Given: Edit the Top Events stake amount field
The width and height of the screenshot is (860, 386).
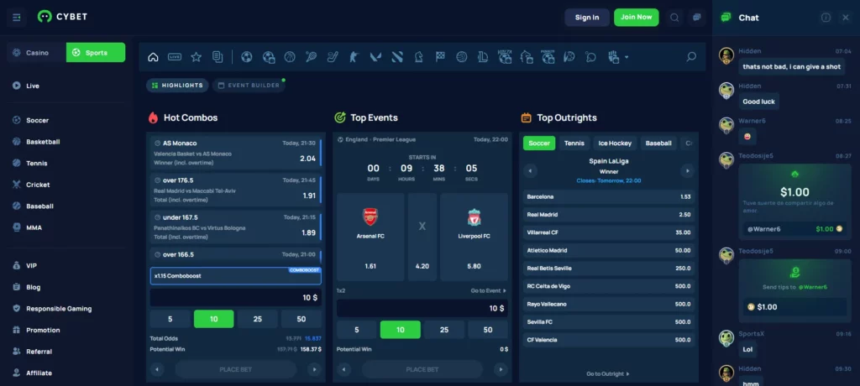Looking at the screenshot, I should tap(422, 308).
